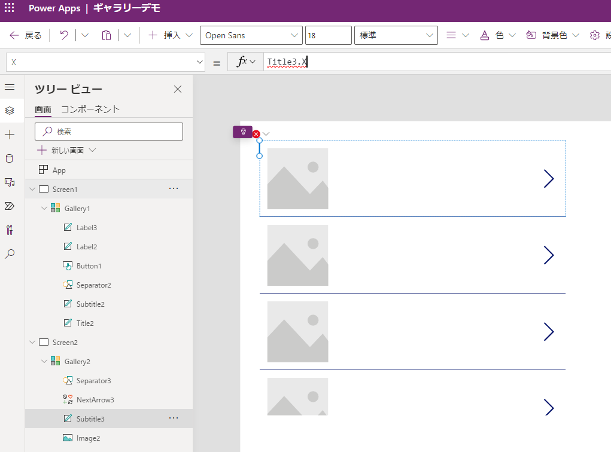The image size is (611, 452).
Task: Select the tree view layers icon
Action: click(10, 111)
